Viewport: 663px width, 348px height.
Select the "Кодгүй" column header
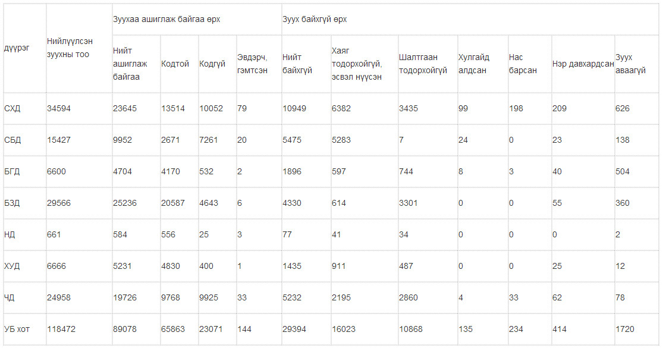[212, 64]
